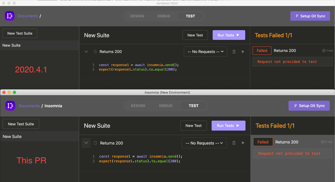
Task: Open No Requests dropdown in Insomnia window
Action: [x=204, y=143]
